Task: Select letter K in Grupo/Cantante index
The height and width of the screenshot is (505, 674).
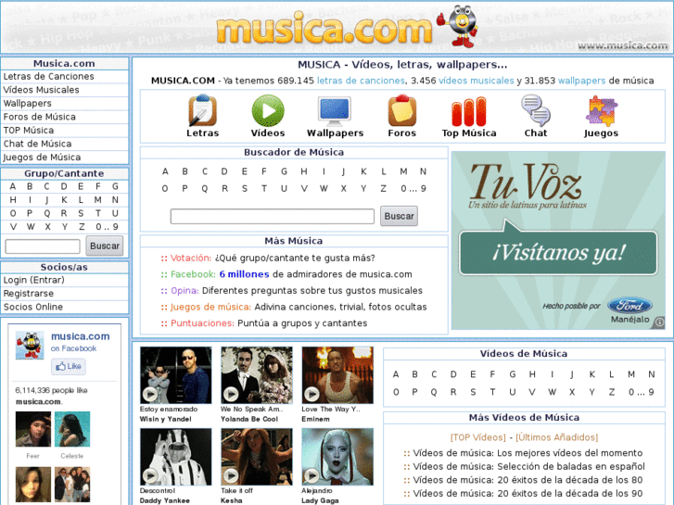Action: point(64,200)
